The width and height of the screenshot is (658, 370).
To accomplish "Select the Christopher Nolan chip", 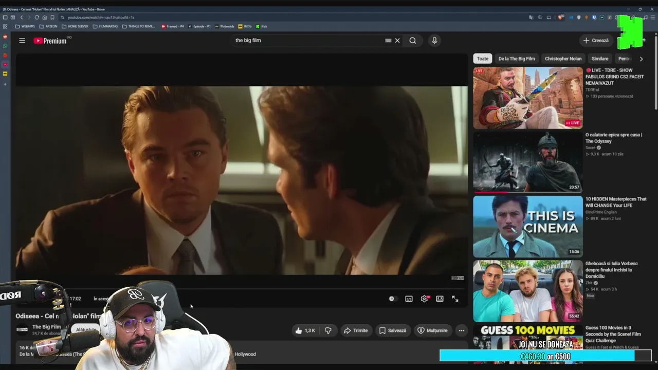I will point(563,59).
